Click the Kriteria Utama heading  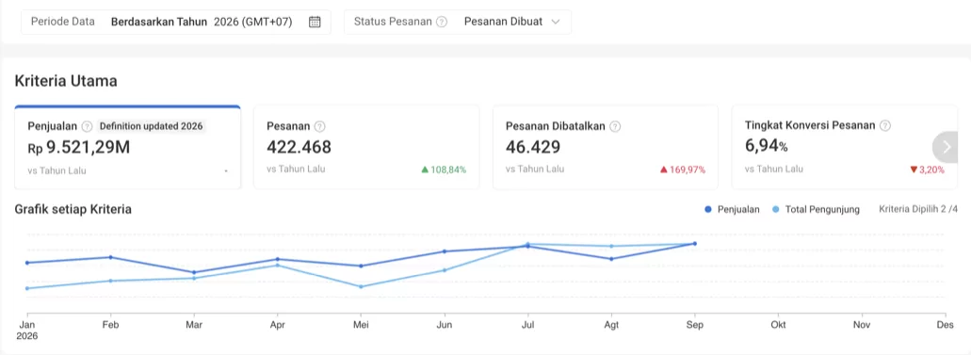point(66,81)
